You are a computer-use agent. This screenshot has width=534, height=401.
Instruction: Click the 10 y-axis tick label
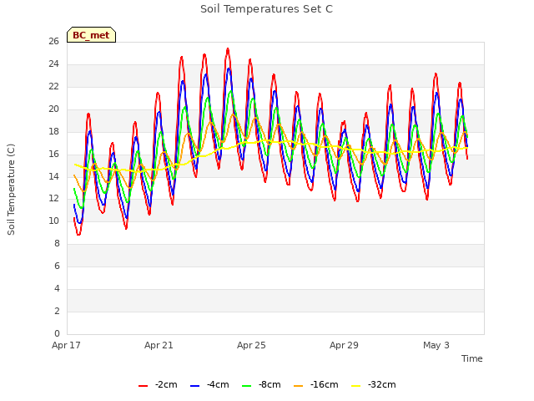pyautogui.click(x=53, y=221)
